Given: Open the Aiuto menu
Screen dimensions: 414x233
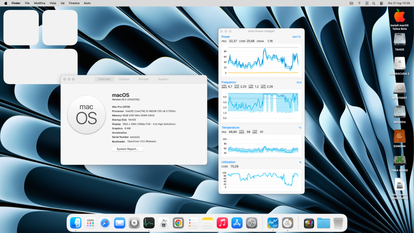Looking at the screenshot, I should [87, 3].
